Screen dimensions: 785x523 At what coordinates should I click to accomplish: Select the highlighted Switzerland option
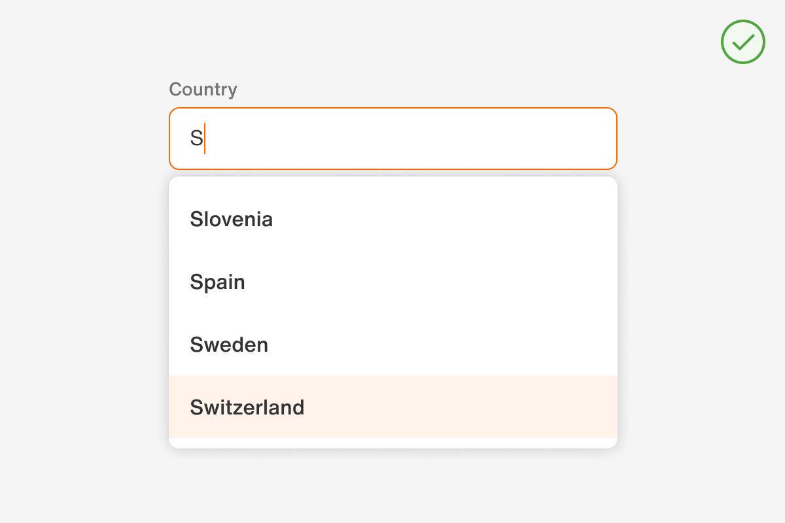pyautogui.click(x=247, y=407)
